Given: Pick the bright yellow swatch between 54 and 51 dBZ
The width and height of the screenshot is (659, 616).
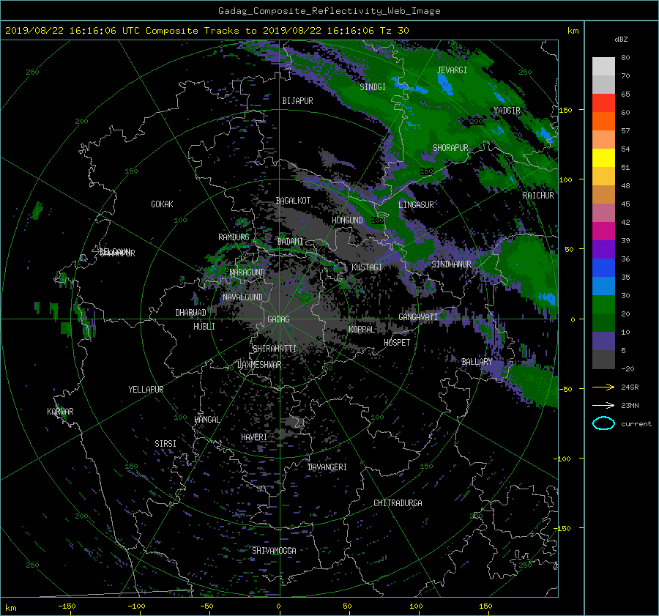Looking at the screenshot, I should 603,157.
